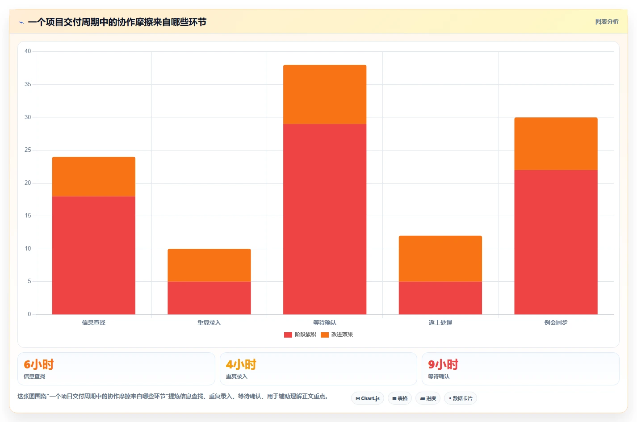Open the 9小时 等待确认 stat card
637x422 pixels.
[x=520, y=369]
